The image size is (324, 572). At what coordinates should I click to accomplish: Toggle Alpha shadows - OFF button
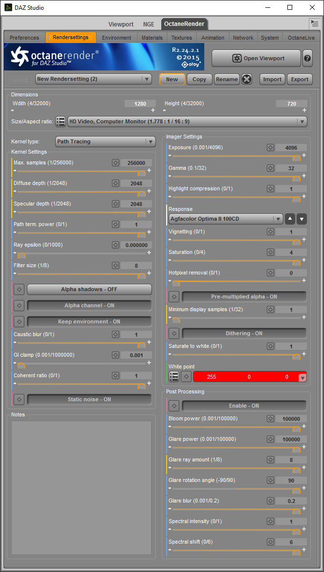pyautogui.click(x=89, y=289)
